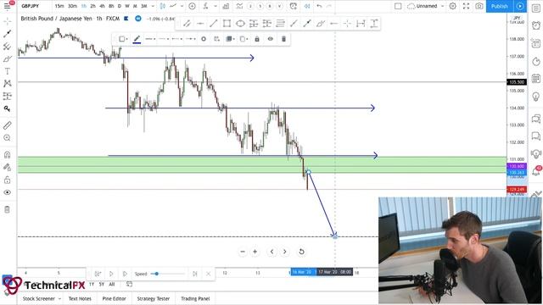The height and width of the screenshot is (305, 543).
Task: Select the trend line tool in left sidebar
Action: coord(7,34)
